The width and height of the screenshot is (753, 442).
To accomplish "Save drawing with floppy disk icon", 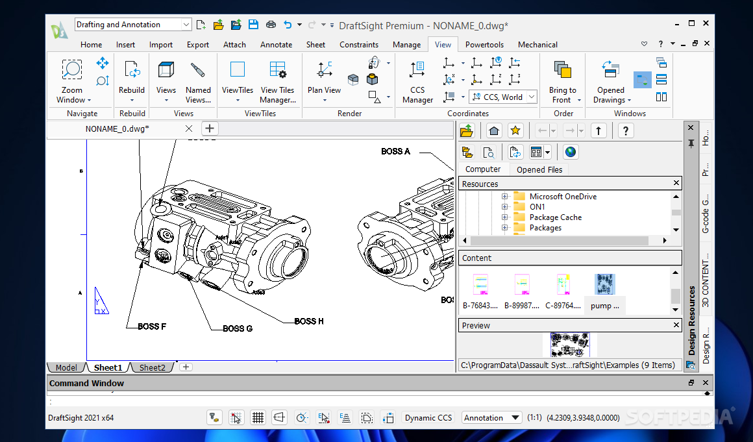I will (253, 25).
